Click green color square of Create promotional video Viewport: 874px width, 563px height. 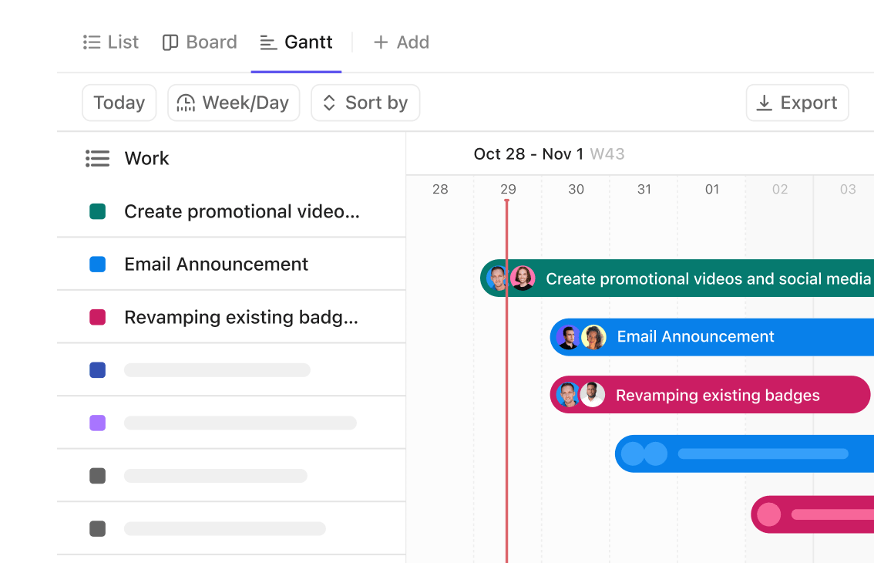click(97, 211)
